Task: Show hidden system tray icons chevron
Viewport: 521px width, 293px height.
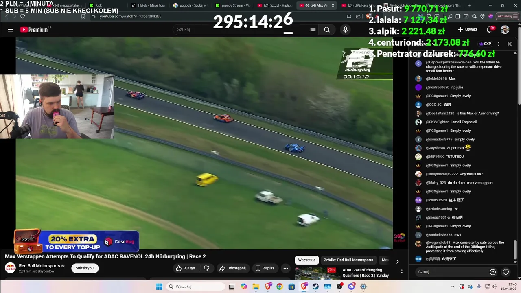Action: point(453,286)
